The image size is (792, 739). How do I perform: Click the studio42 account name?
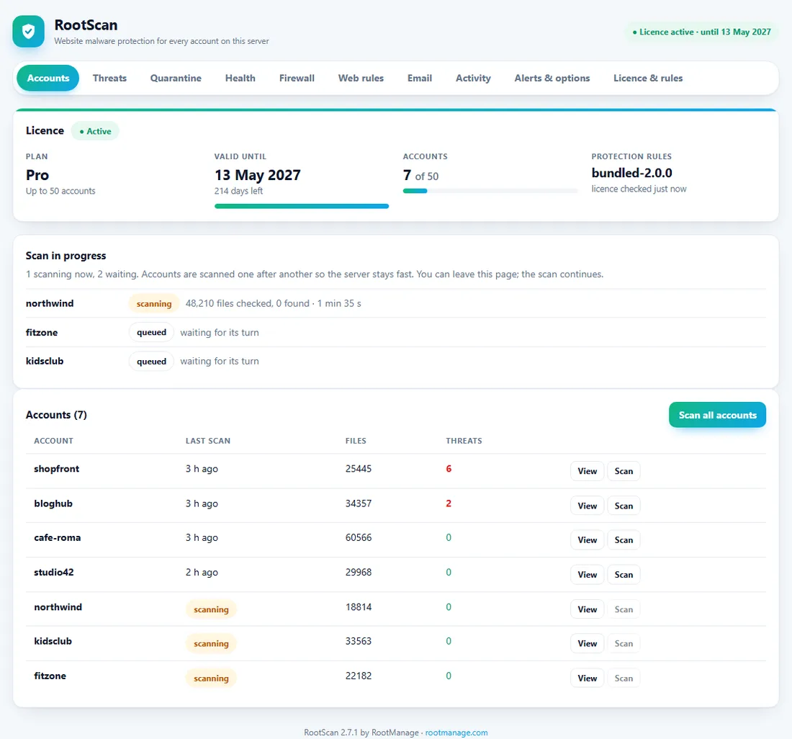tap(53, 573)
